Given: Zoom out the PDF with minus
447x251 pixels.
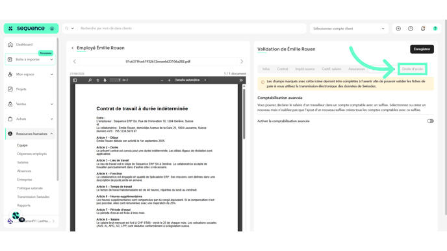Looking at the screenshot, I should 162,80.
